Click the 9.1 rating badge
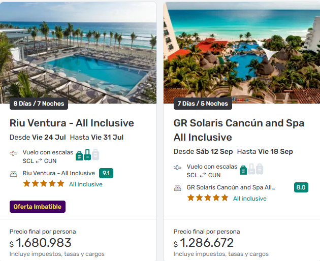This screenshot has width=320, height=261. 106,173
